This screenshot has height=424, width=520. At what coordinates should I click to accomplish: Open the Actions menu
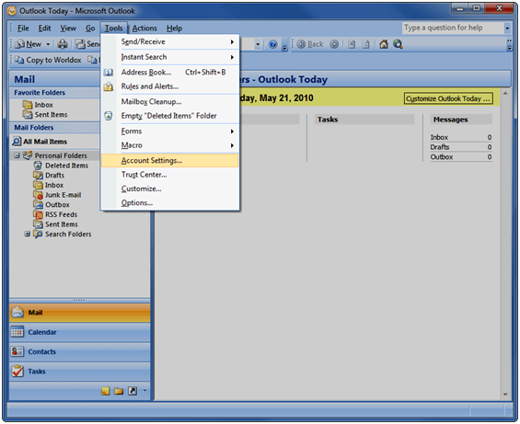(x=144, y=29)
